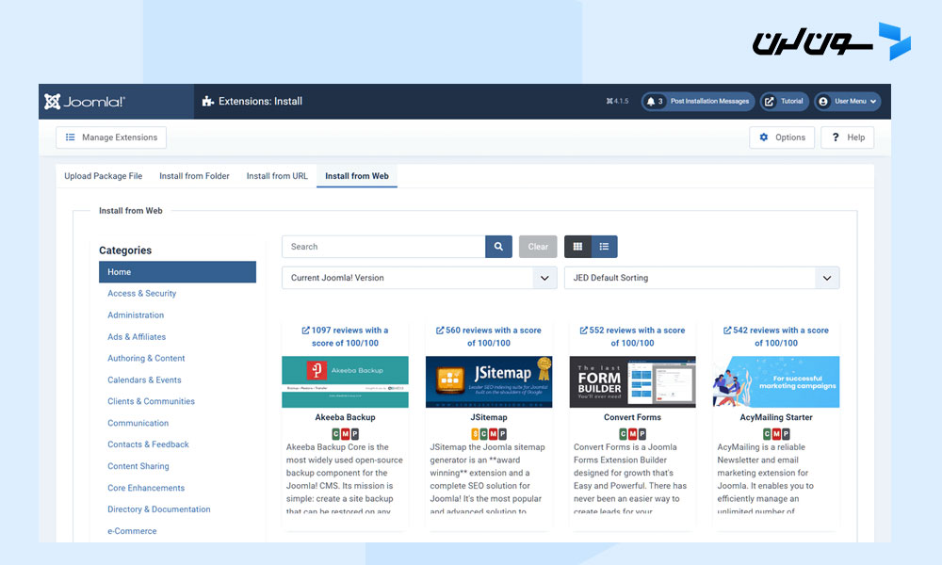This screenshot has width=942, height=565.
Task: Click the Joomla! logo
Action: (x=85, y=102)
